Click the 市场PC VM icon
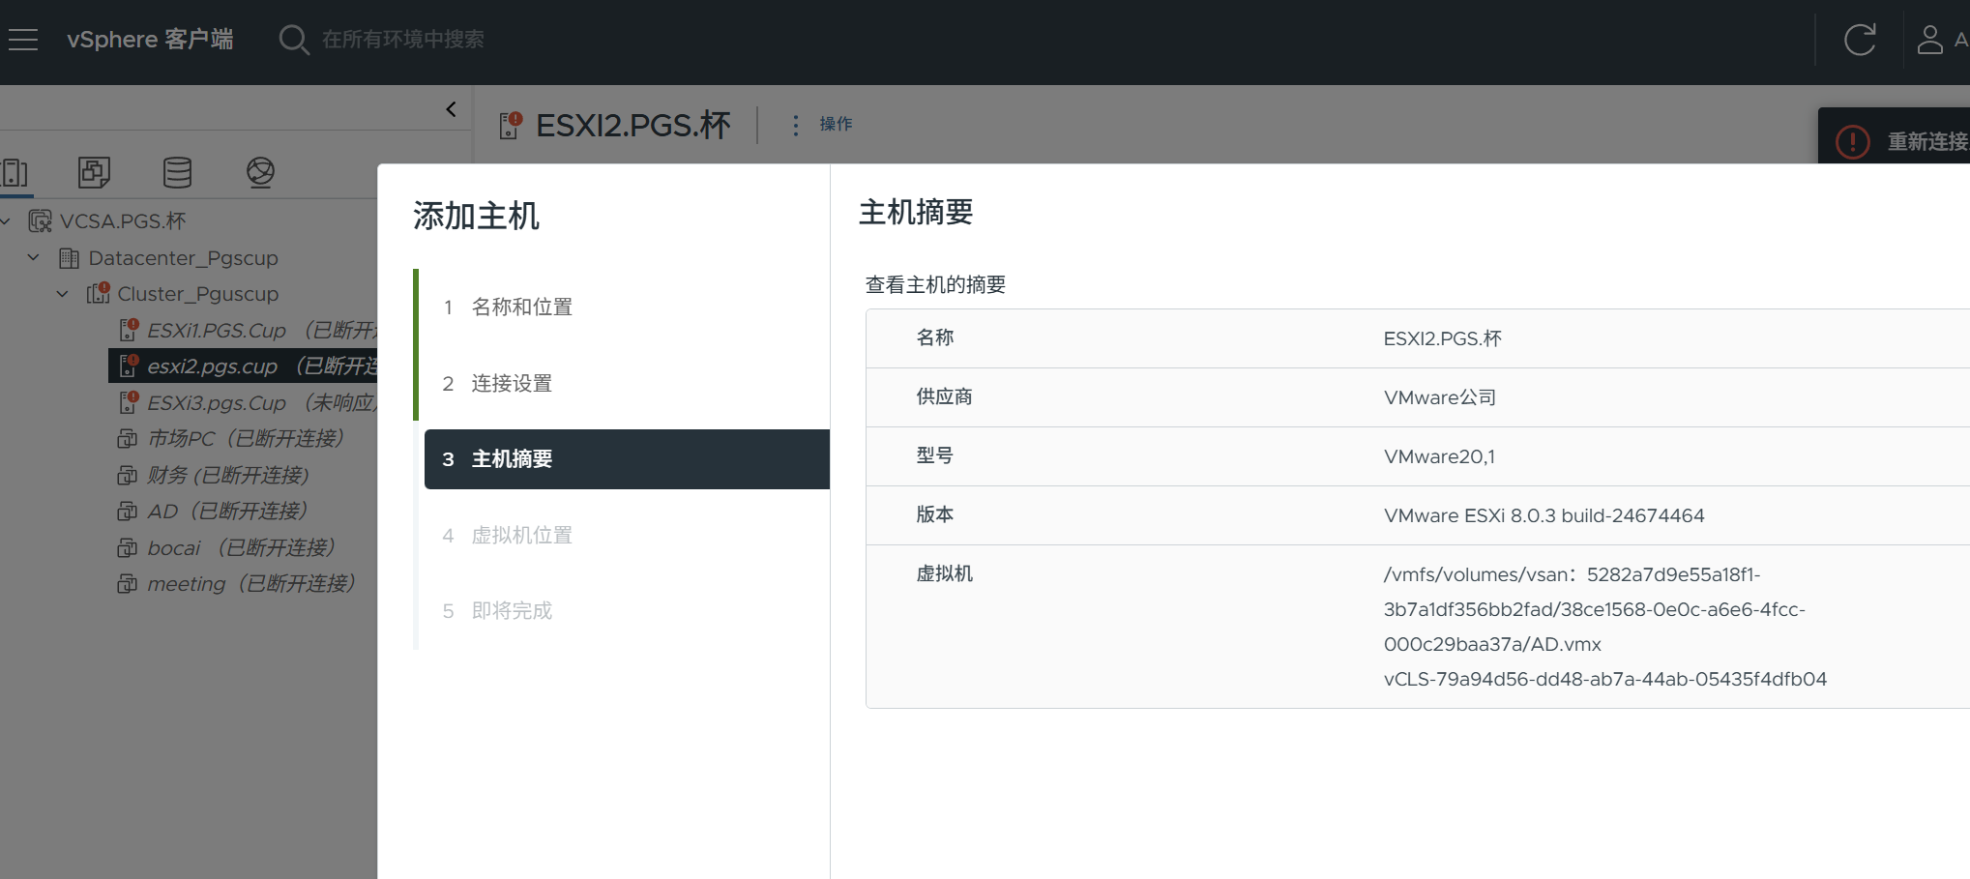 click(127, 439)
